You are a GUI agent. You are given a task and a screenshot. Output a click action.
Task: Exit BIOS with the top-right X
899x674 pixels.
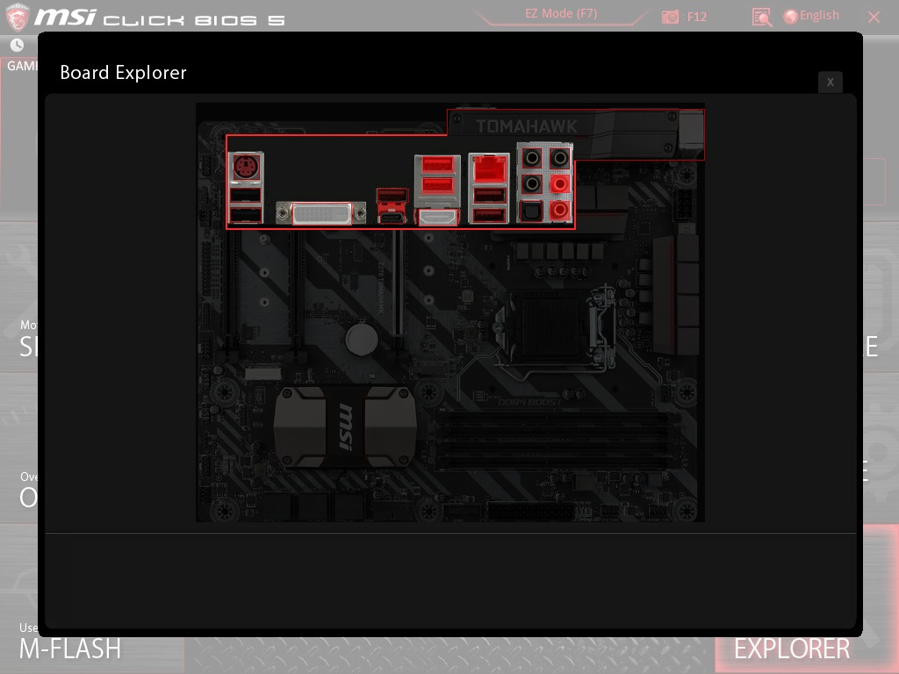pos(874,17)
